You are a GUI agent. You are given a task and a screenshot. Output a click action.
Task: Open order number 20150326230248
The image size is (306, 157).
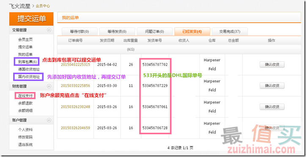pos(75,107)
